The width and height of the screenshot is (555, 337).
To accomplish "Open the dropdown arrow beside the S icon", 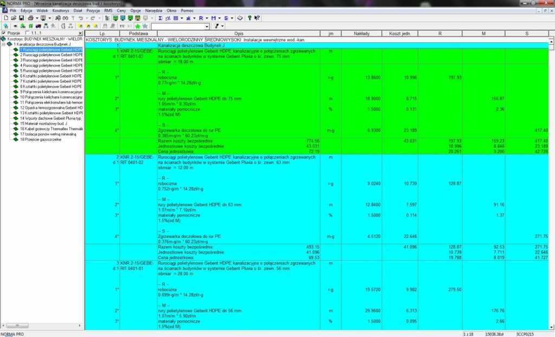I will coord(232,18).
